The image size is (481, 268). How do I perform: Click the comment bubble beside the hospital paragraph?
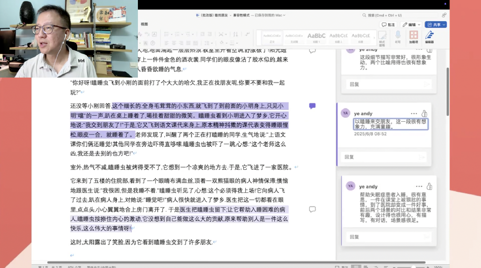pyautogui.click(x=312, y=209)
